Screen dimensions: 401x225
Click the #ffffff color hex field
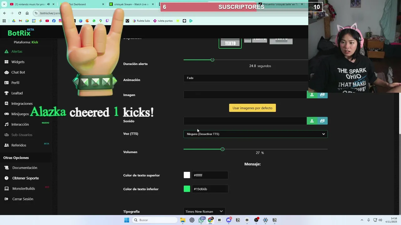coord(210,175)
